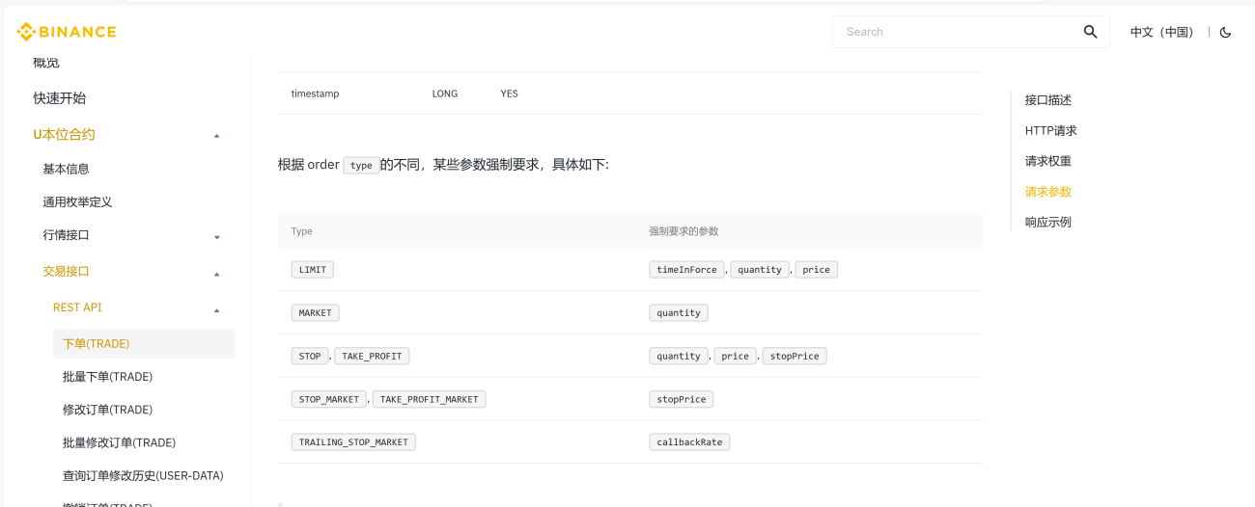This screenshot has width=1255, height=507.
Task: Open 下单(TRADE) sidebar page
Action: click(x=144, y=343)
